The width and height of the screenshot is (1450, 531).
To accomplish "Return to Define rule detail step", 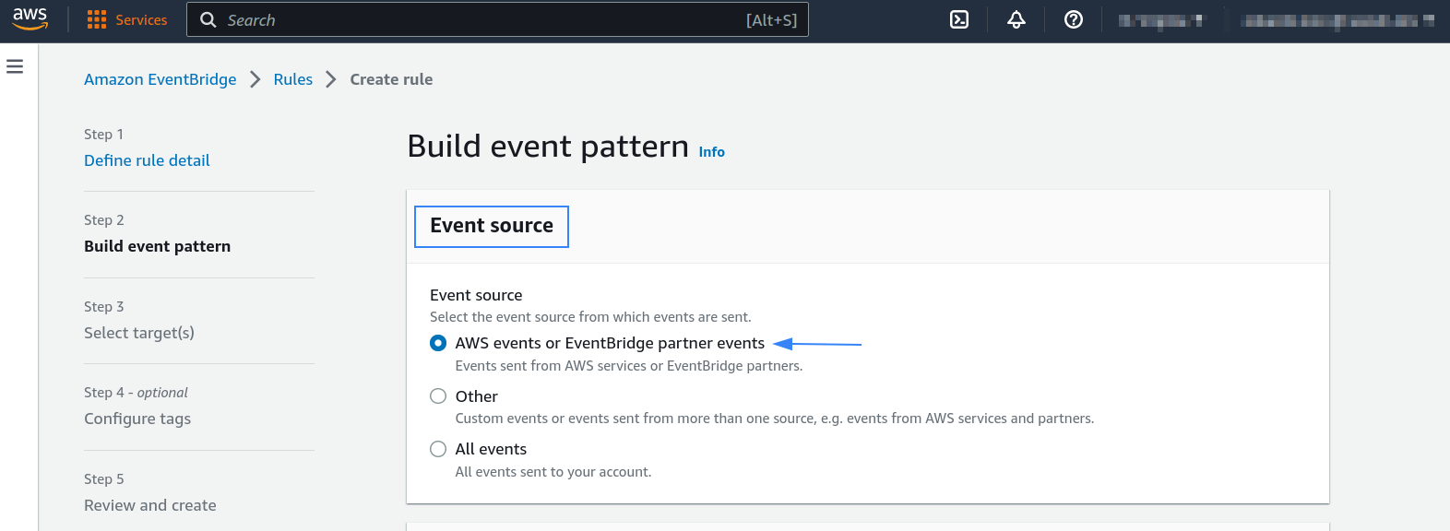I will (147, 160).
